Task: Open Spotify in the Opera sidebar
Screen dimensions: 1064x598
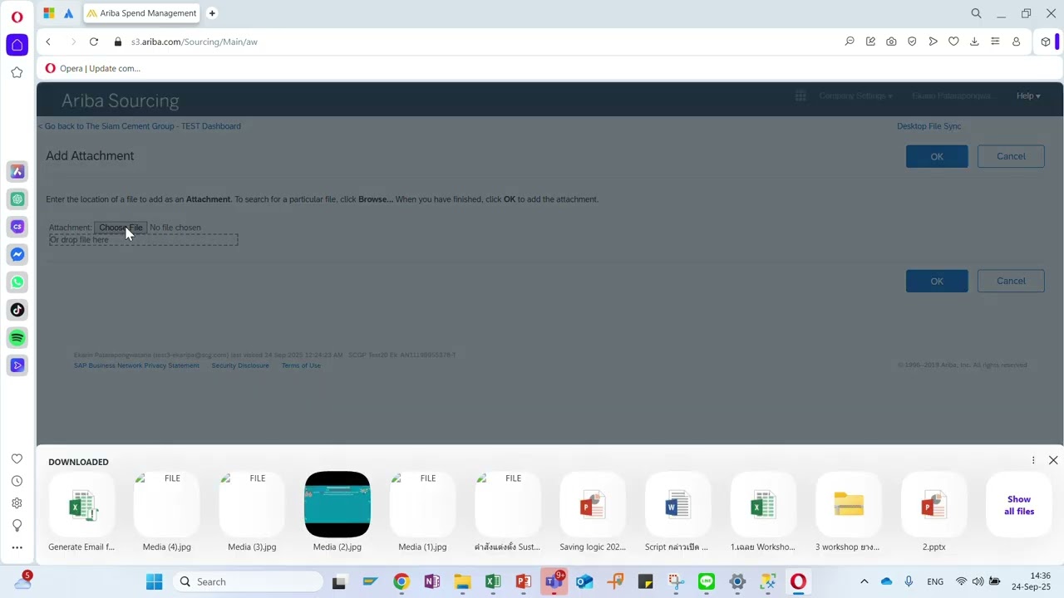Action: tap(17, 338)
